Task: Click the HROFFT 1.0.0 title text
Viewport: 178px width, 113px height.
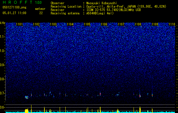Action: [22, 2]
